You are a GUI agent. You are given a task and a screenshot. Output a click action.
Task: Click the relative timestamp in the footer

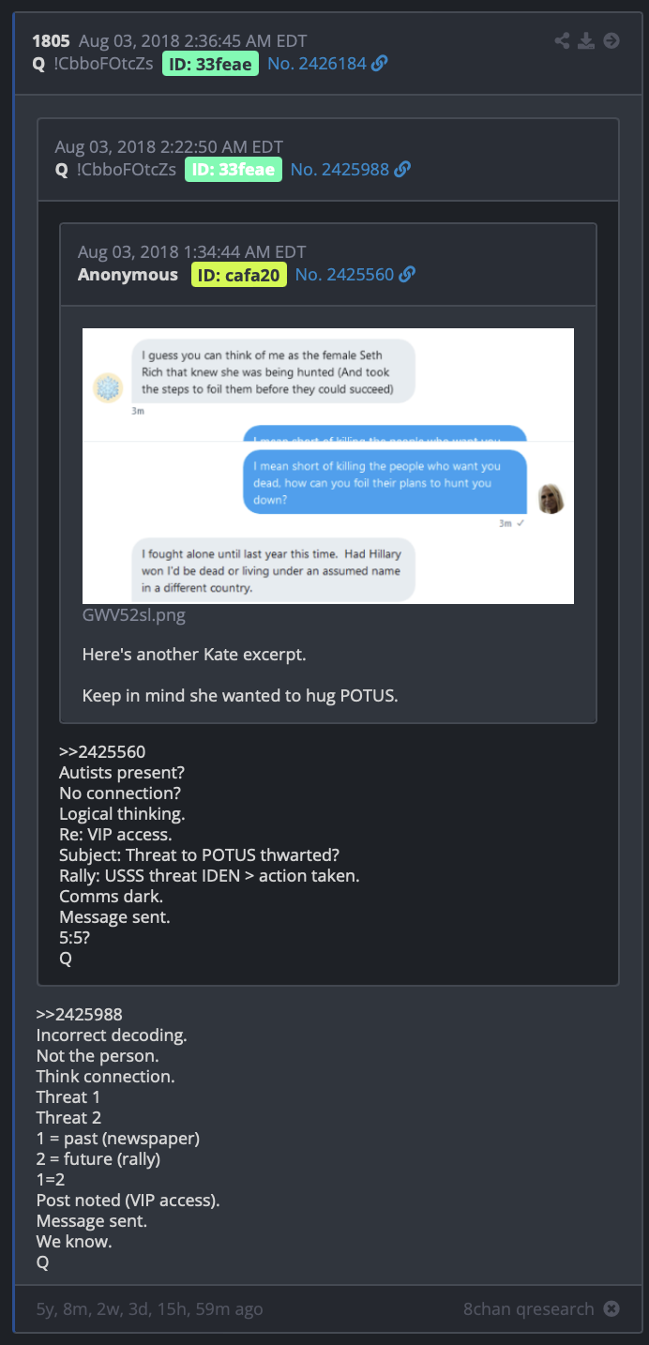[150, 1308]
